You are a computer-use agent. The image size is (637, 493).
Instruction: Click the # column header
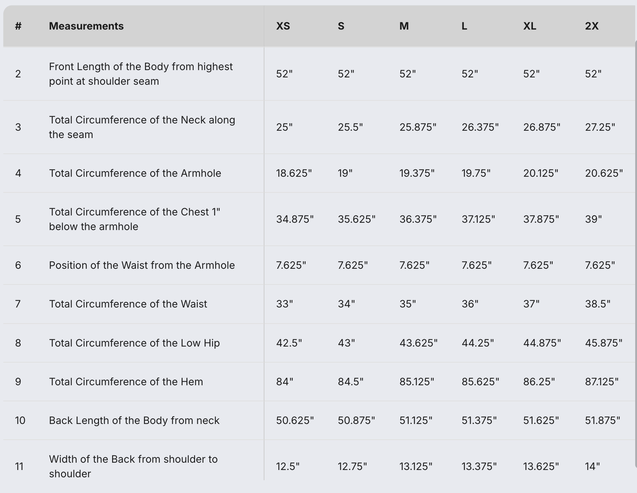18,26
